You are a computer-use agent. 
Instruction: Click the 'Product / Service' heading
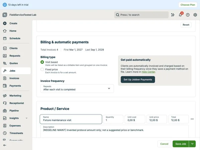point(55,109)
